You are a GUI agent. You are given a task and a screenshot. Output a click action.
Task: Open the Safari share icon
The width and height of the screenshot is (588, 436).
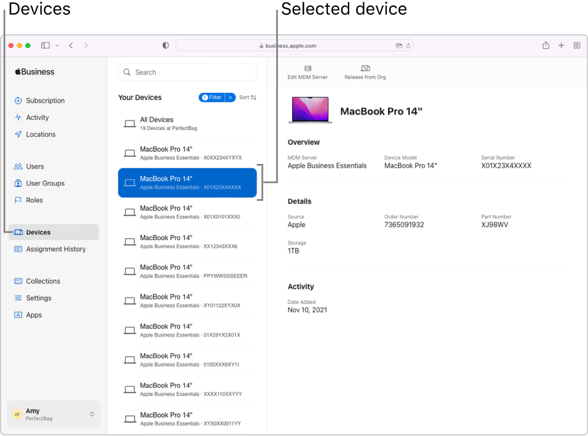pyautogui.click(x=546, y=45)
